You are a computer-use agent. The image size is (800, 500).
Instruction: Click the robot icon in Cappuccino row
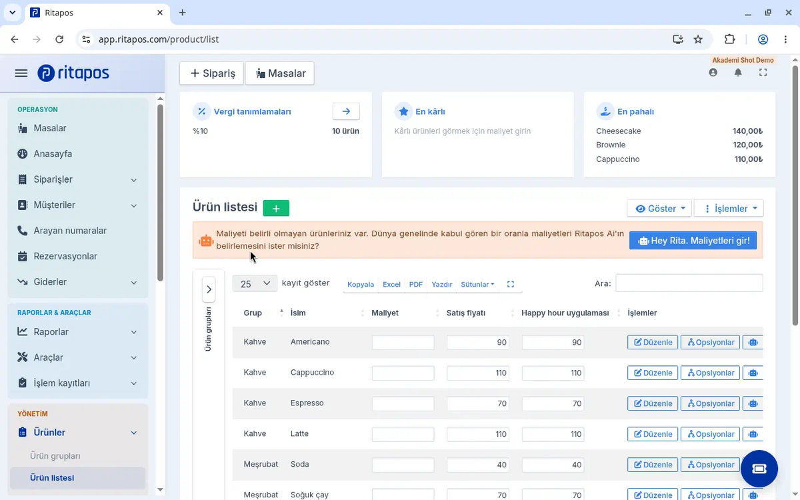tap(753, 373)
